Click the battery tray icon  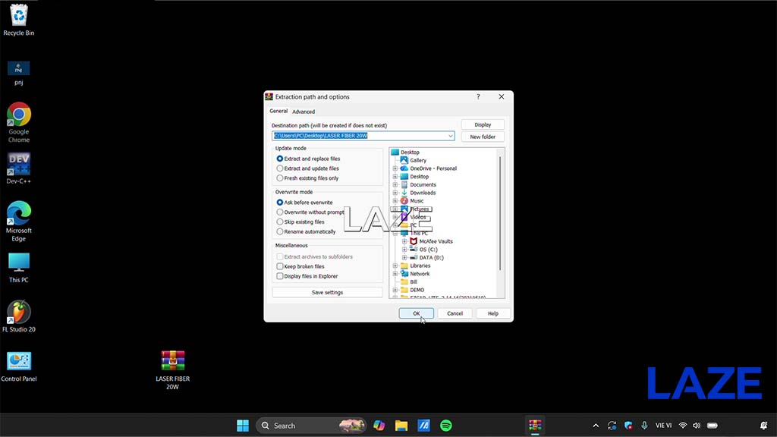712,426
